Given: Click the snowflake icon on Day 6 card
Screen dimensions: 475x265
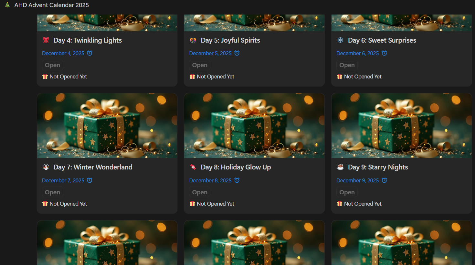Looking at the screenshot, I should pos(340,40).
